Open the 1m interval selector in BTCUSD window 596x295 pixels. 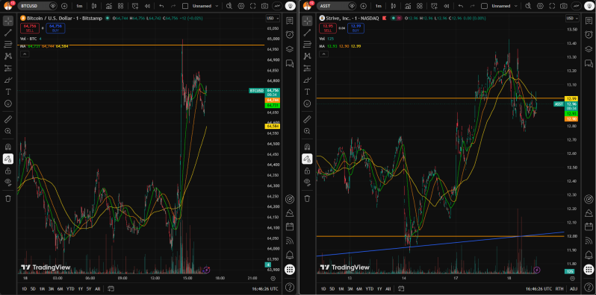[79, 6]
